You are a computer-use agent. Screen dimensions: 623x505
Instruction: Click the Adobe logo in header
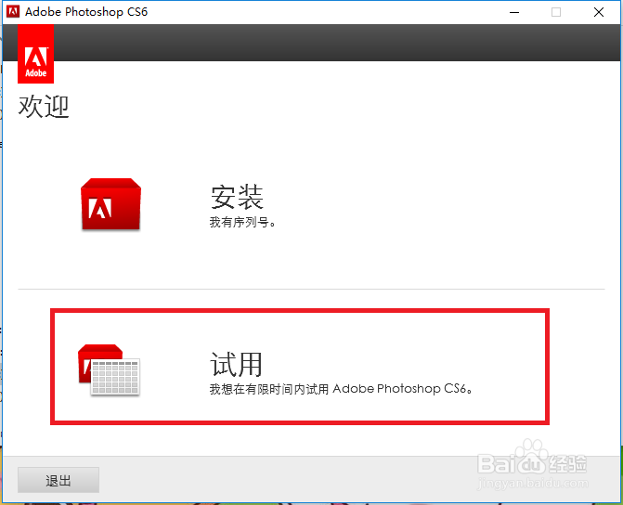pos(36,54)
